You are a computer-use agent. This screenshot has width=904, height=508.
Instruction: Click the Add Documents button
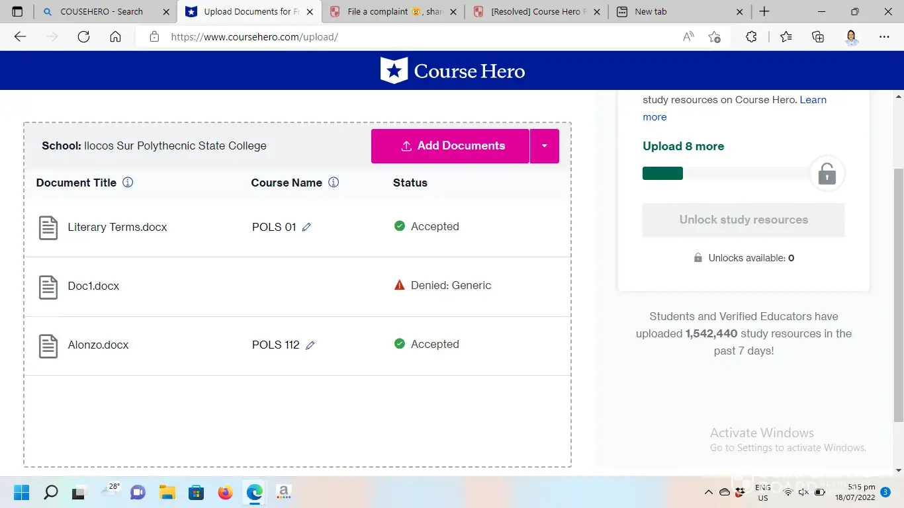[451, 146]
